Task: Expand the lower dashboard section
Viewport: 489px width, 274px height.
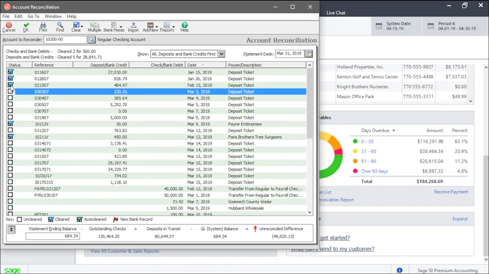Action: [x=460, y=219]
